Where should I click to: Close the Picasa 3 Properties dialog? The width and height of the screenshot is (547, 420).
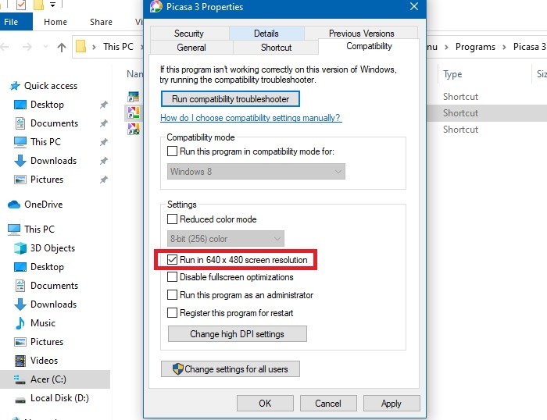pos(414,6)
